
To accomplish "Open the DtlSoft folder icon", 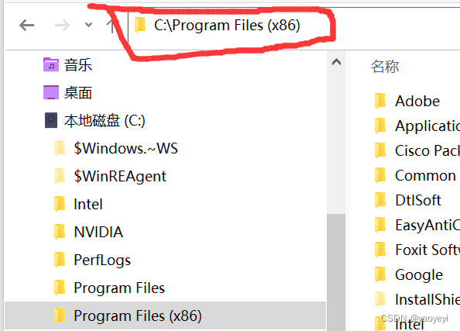I will coord(380,200).
